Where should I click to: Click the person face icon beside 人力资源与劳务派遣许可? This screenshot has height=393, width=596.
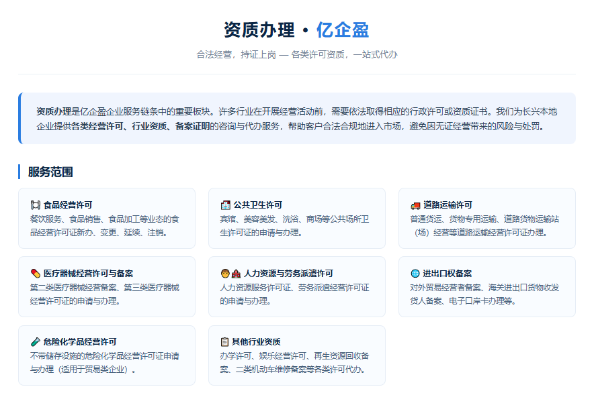pyautogui.click(x=225, y=274)
